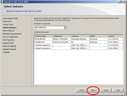The image size is (127, 96).
Task: Click Error Reporting step
Action: [8, 40]
